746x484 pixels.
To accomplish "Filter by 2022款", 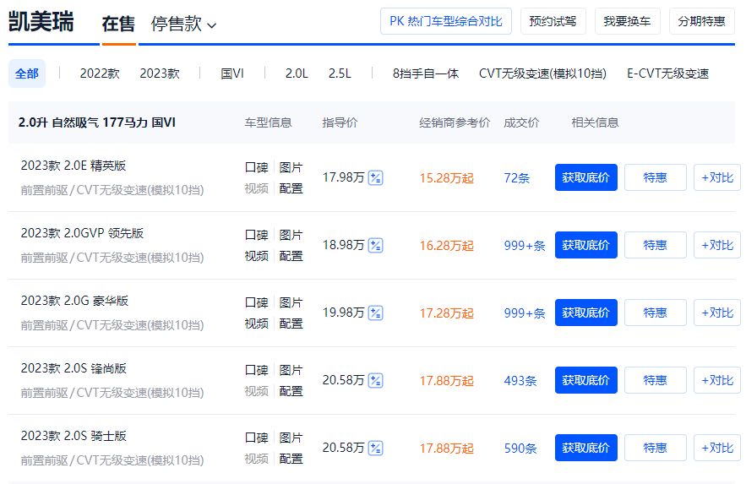I will pos(100,73).
